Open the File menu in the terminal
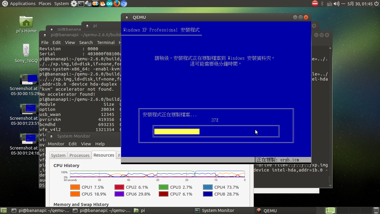The height and width of the screenshot is (214, 380). [45, 43]
